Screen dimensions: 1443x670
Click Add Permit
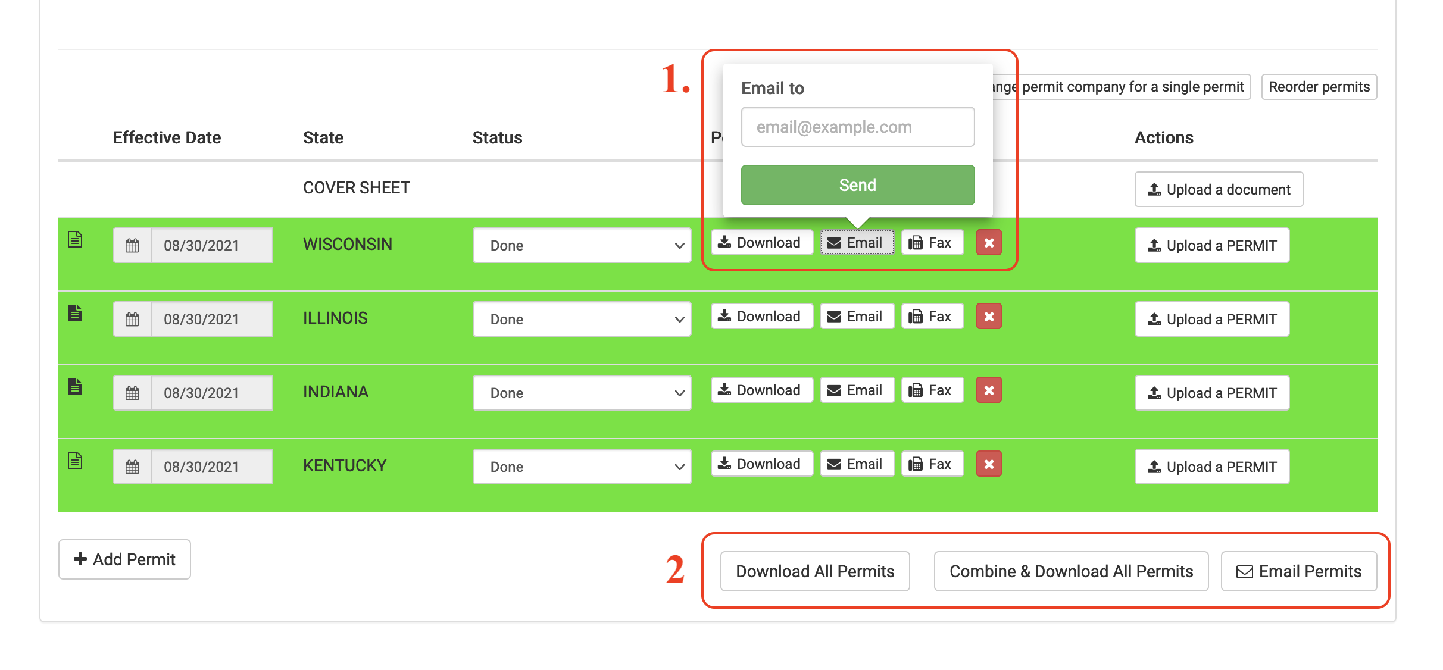pyautogui.click(x=124, y=559)
